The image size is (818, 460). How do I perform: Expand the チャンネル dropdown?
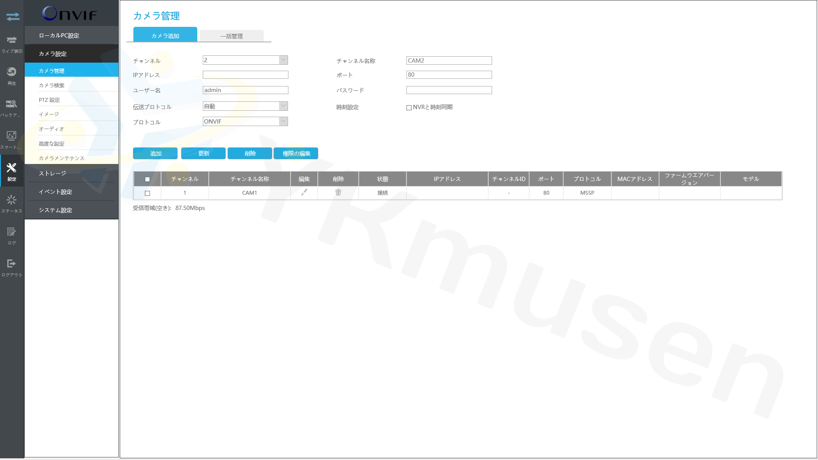[283, 60]
